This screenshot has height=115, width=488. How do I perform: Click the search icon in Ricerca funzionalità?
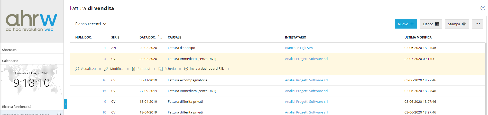59,114
